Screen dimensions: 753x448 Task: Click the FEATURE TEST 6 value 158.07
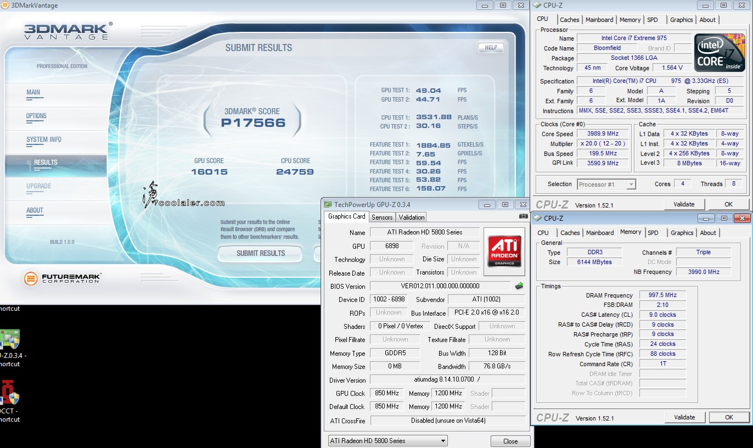pos(431,188)
